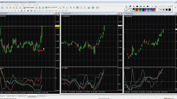Open the Вид (View) menu
The width and height of the screenshot is (177, 99).
click(x=3, y=5)
